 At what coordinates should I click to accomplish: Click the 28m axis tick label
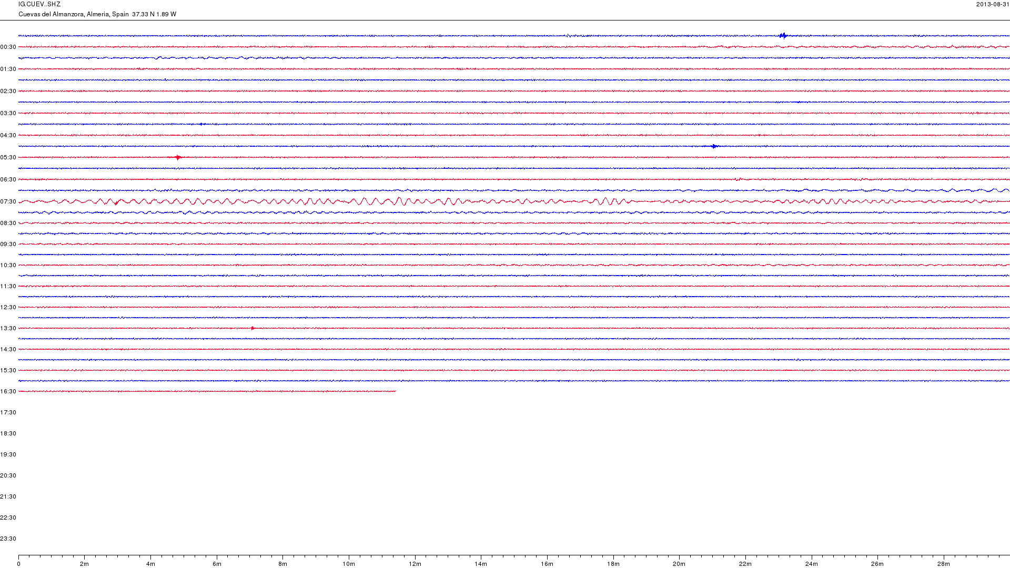pos(944,564)
